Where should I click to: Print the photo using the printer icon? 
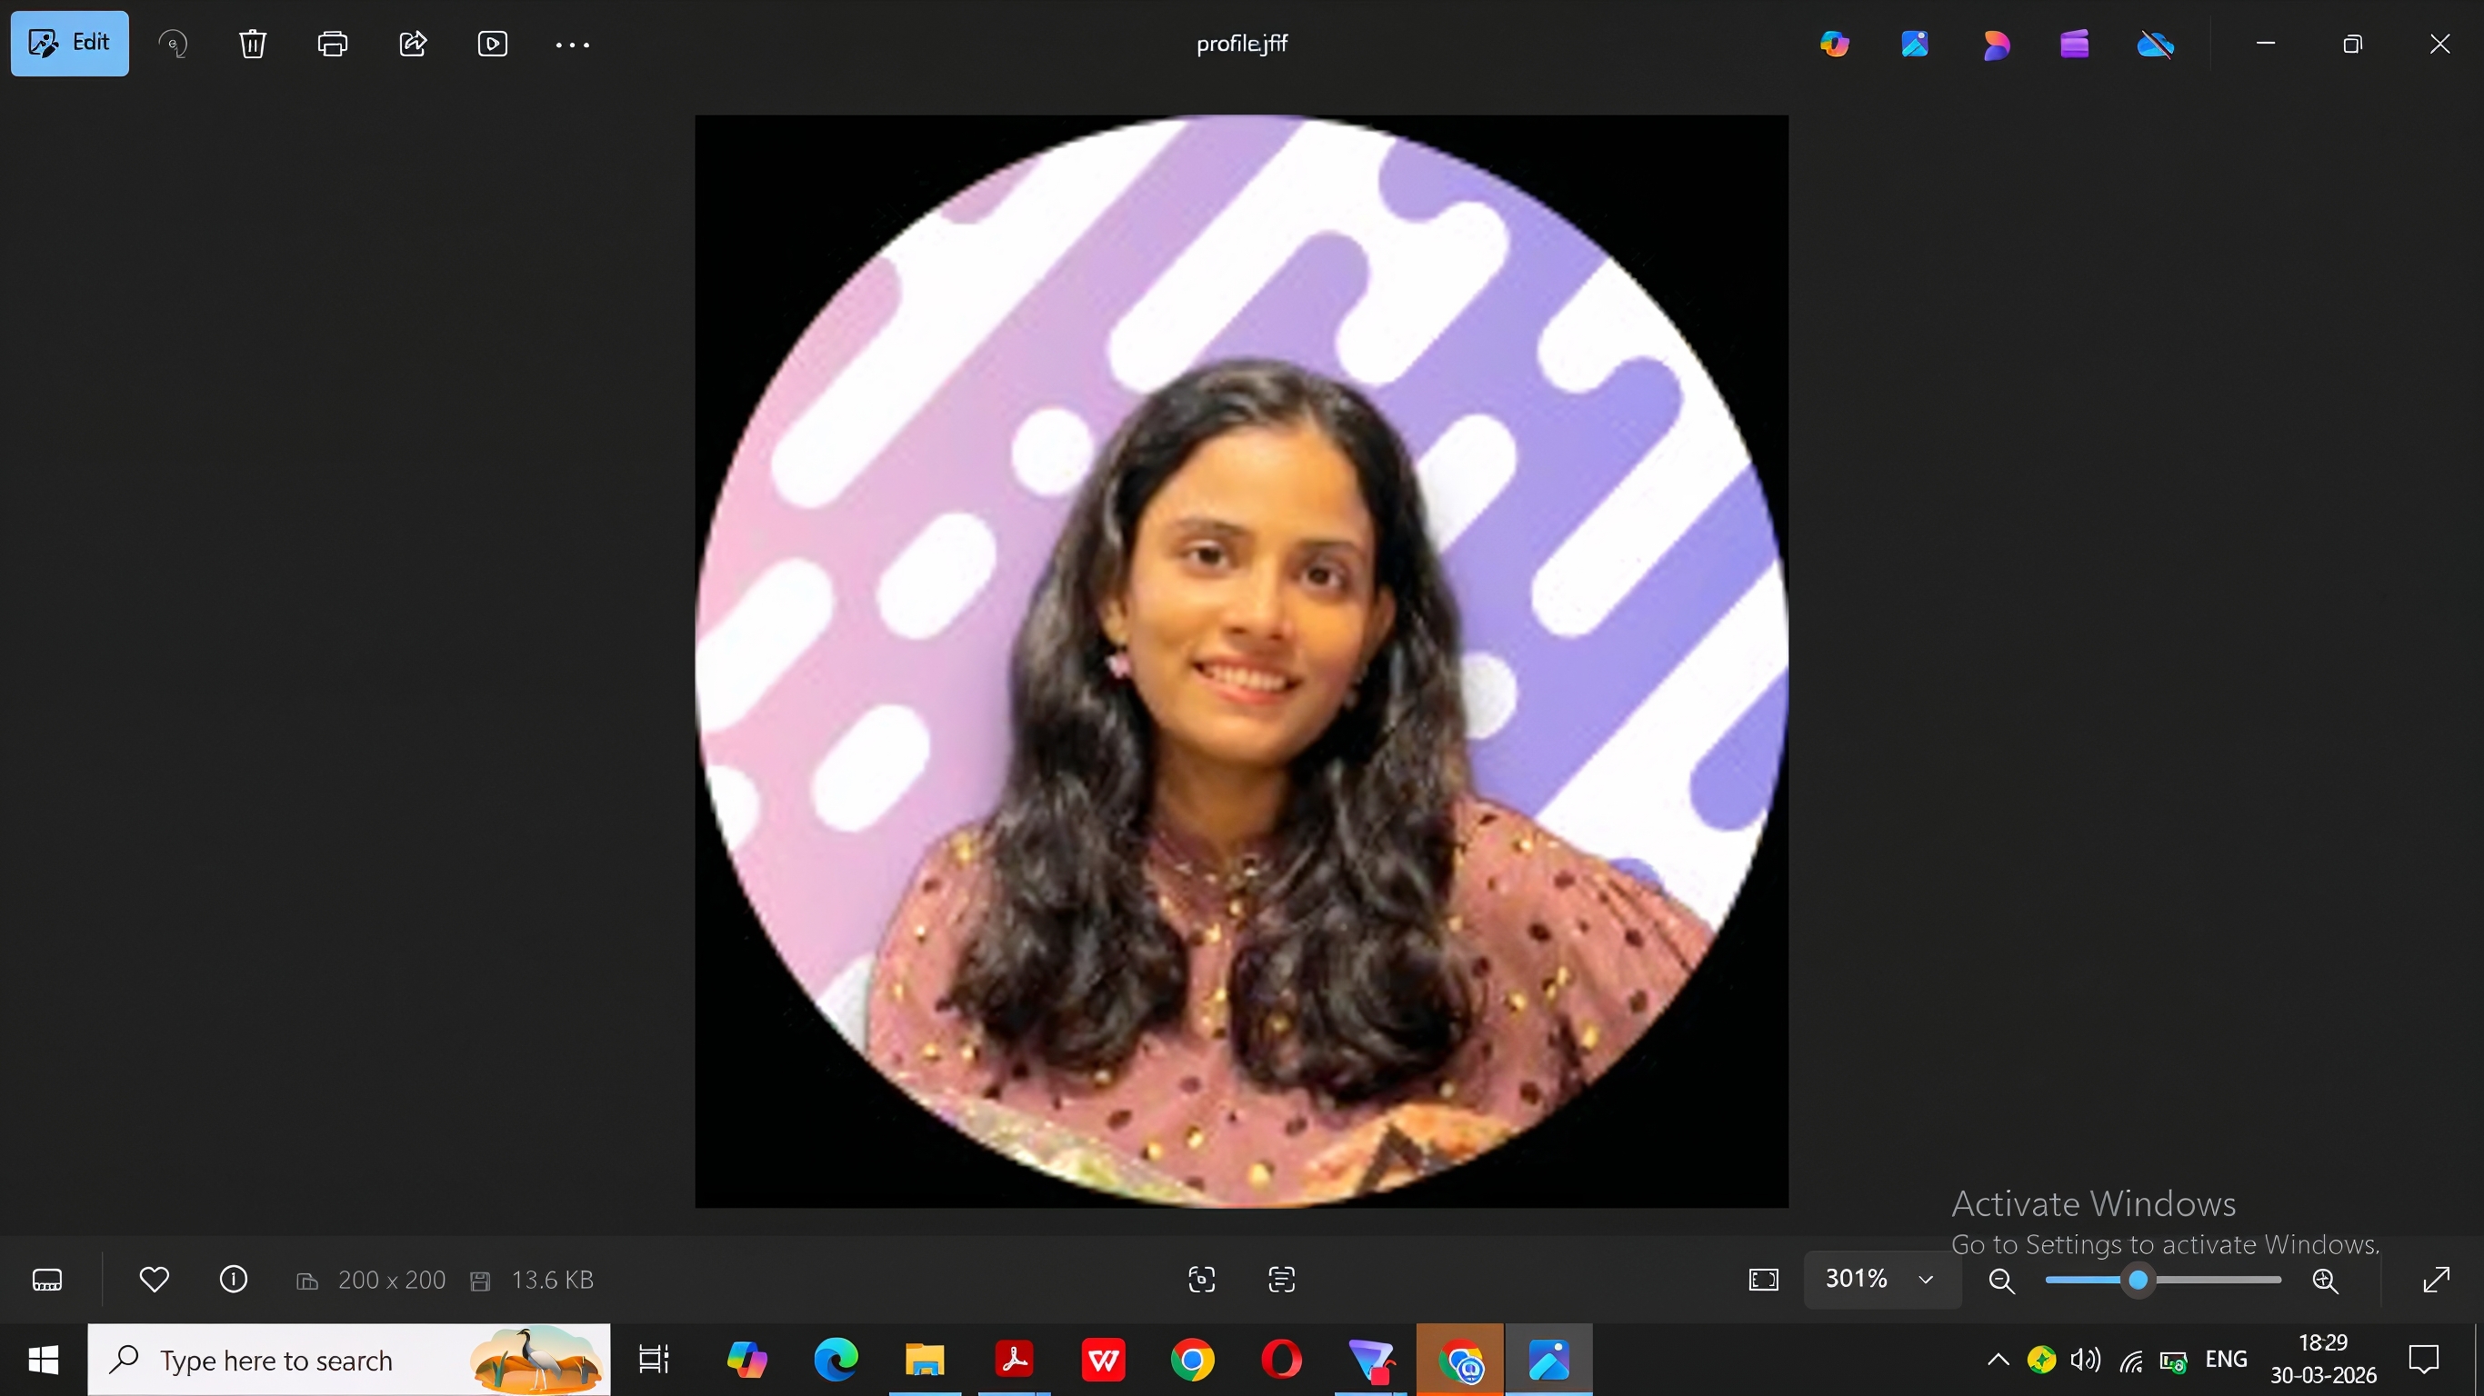pyautogui.click(x=333, y=44)
